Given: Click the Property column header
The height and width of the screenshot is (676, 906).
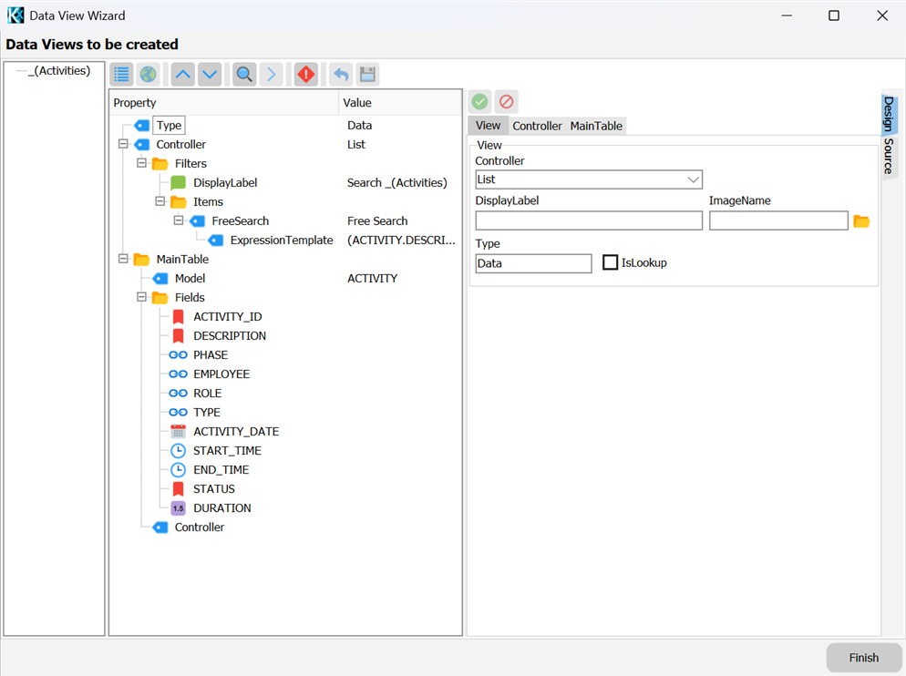Looking at the screenshot, I should (x=223, y=103).
